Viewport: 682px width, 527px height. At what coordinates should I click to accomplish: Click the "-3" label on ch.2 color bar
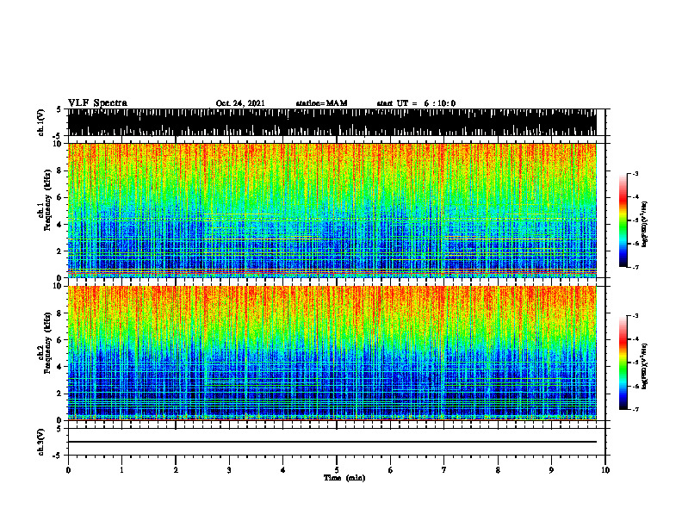[x=635, y=316]
